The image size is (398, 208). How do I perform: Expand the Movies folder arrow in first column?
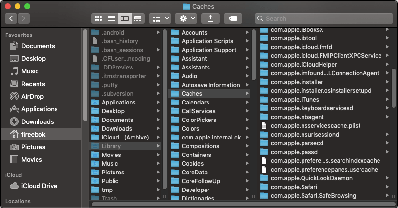[158, 155]
